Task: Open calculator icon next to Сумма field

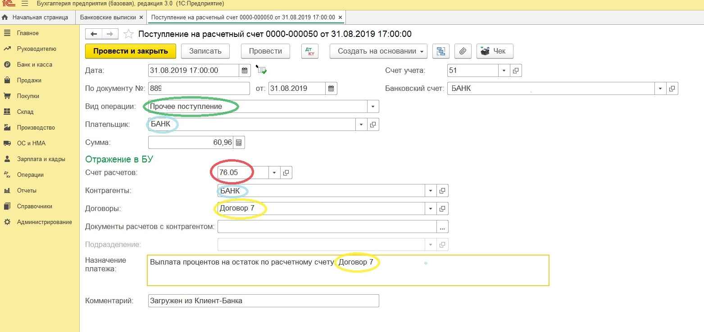Action: coord(239,143)
